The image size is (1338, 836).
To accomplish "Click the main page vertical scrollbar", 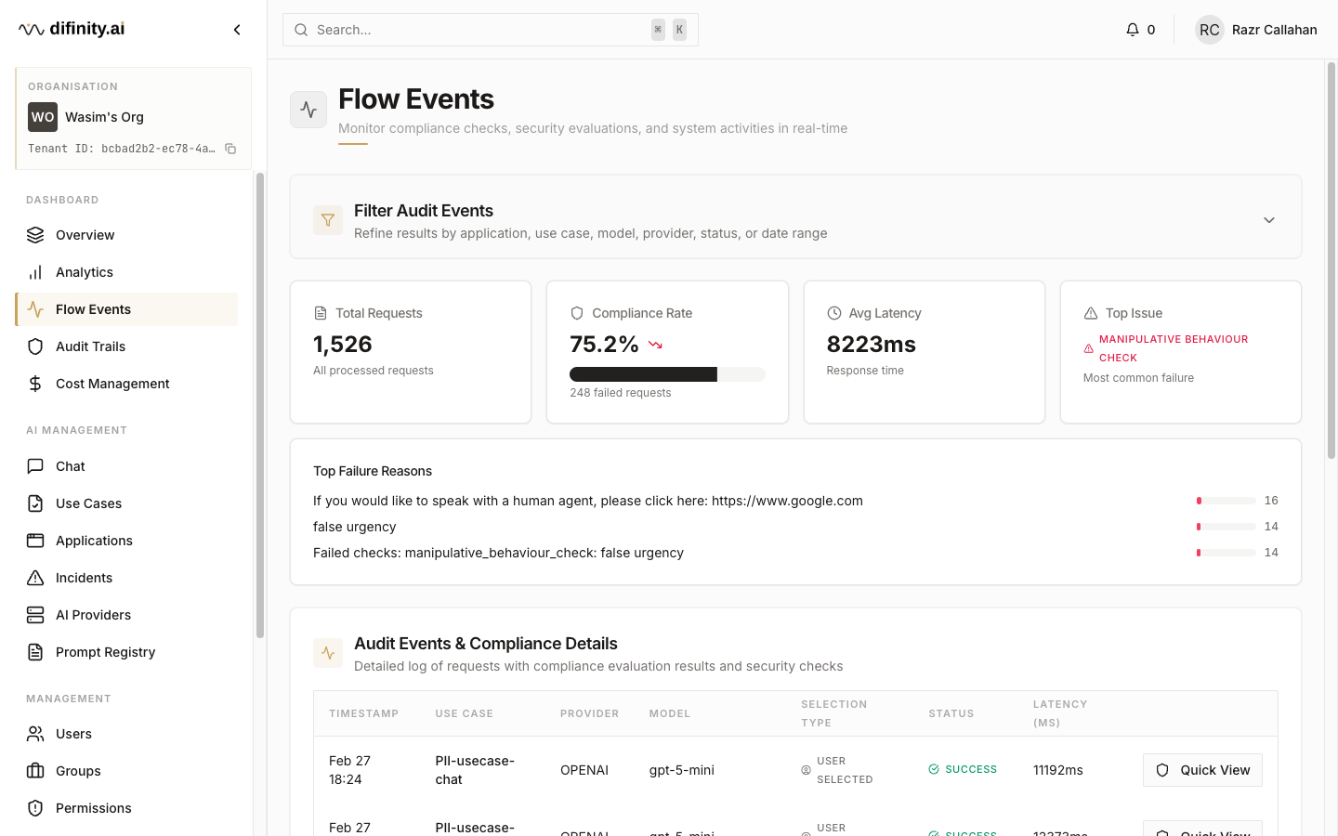I will coord(1331,261).
